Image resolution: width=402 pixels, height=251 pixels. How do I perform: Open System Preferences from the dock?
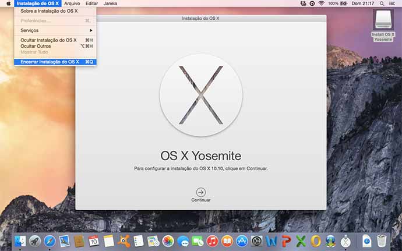[256, 241]
